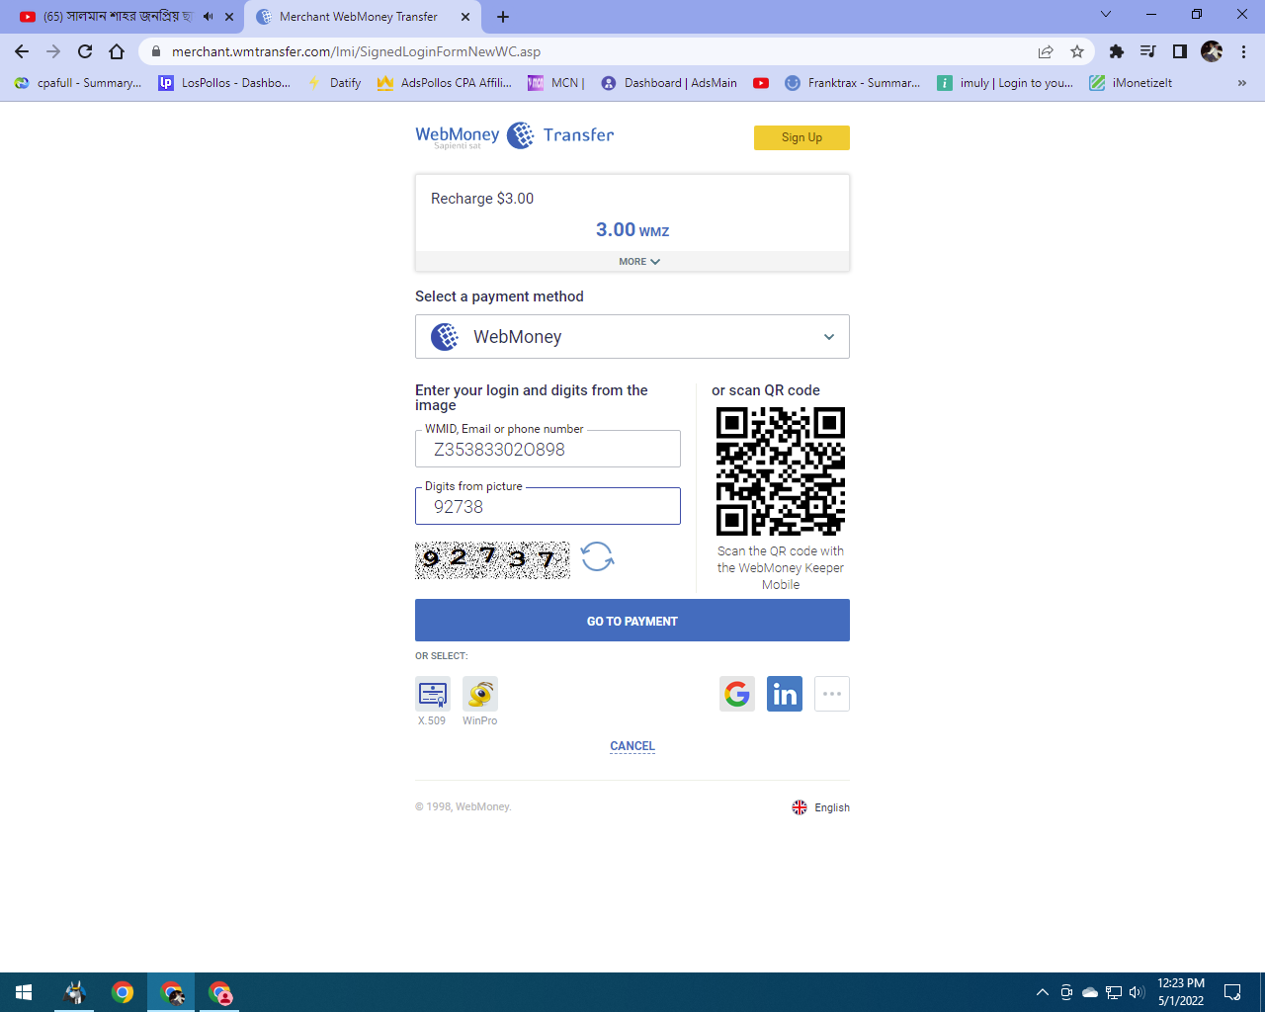Viewport: 1265px width, 1012px height.
Task: Click GO TO PAYMENT button
Action: coord(632,621)
